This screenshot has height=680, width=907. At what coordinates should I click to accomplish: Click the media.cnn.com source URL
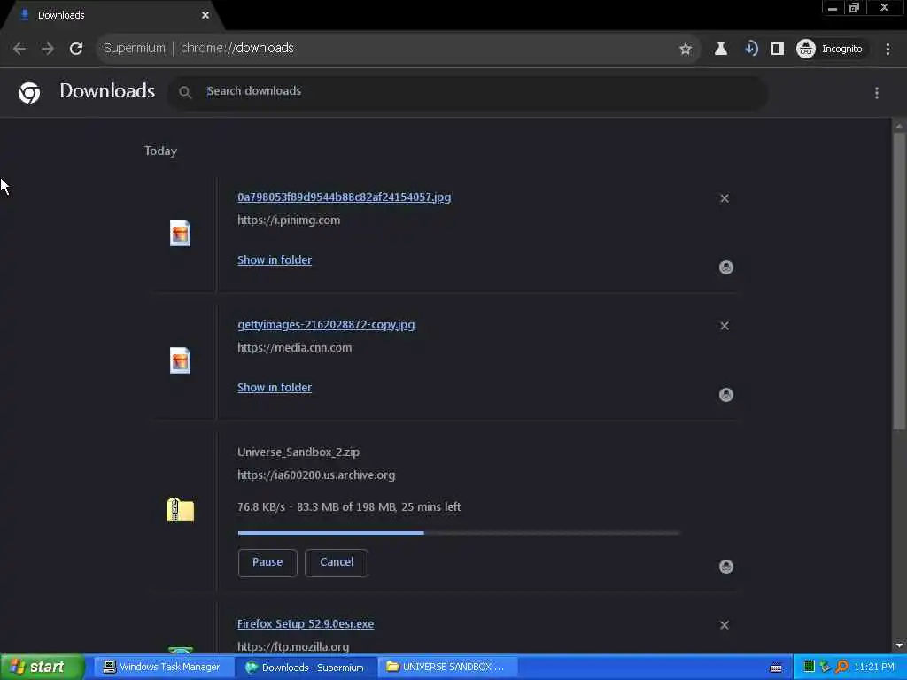pyautogui.click(x=294, y=347)
